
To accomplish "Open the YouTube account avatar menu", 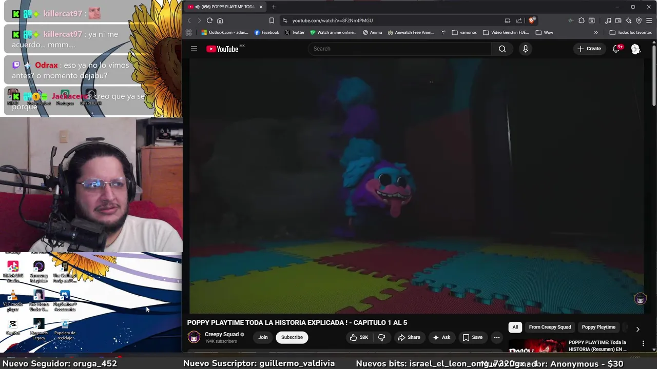I will 635,49.
